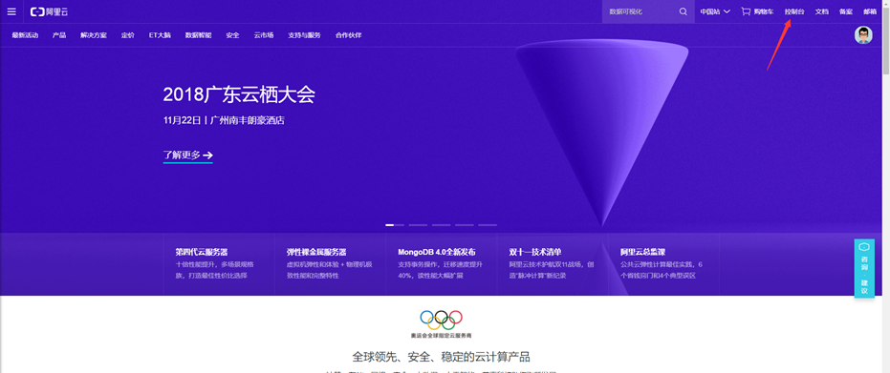Click the search magnifier icon
Viewport: 890px width, 373px height.
pos(683,11)
